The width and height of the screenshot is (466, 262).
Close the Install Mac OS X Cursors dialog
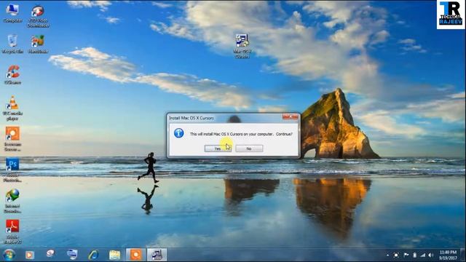[x=290, y=117]
